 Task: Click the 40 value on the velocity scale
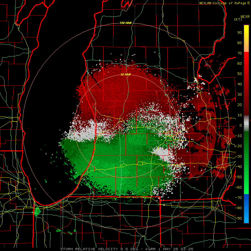pyautogui.click(x=240, y=84)
